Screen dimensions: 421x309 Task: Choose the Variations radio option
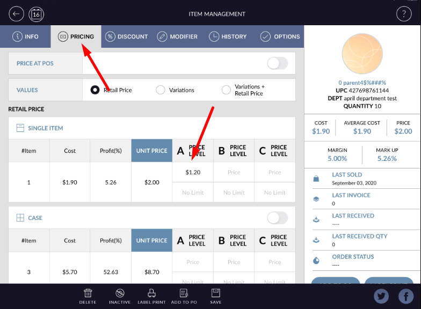pos(161,90)
